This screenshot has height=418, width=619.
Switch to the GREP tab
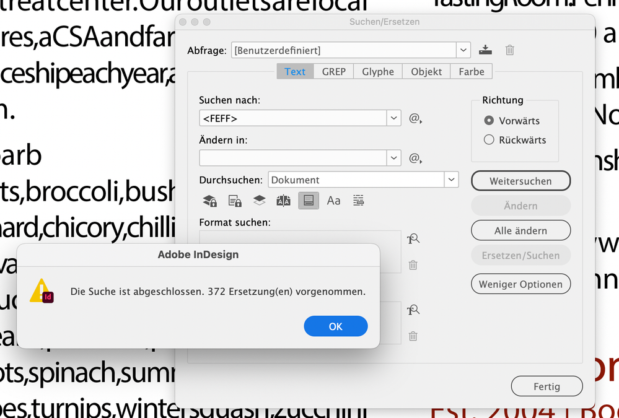[333, 71]
